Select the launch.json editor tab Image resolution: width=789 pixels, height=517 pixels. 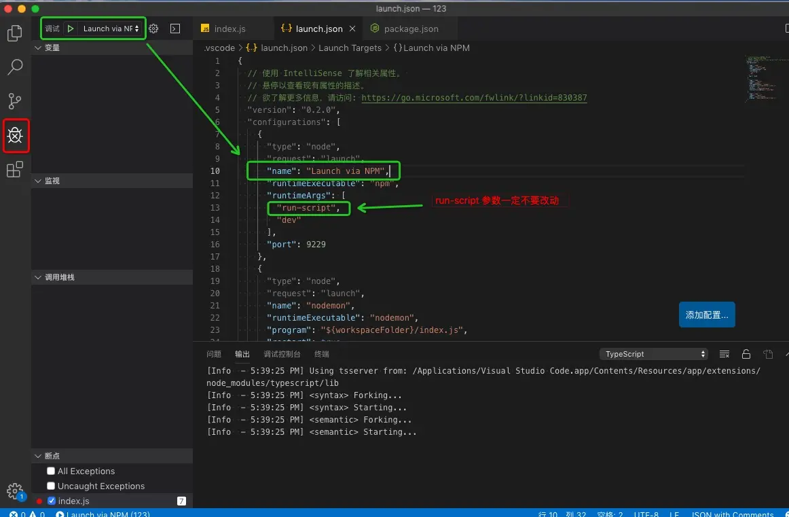(318, 29)
